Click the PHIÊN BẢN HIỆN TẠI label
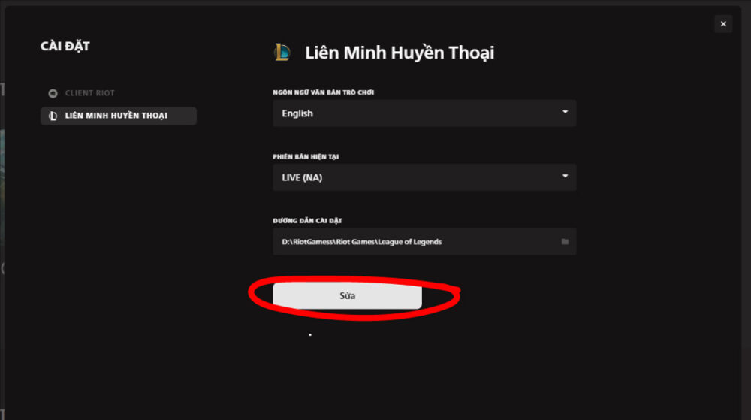The height and width of the screenshot is (420, 751). pyautogui.click(x=306, y=156)
